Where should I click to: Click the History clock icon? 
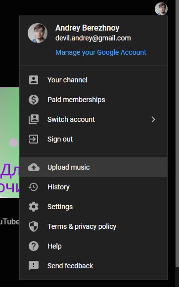click(x=33, y=187)
